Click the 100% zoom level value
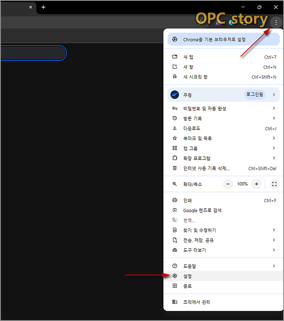 (x=242, y=184)
